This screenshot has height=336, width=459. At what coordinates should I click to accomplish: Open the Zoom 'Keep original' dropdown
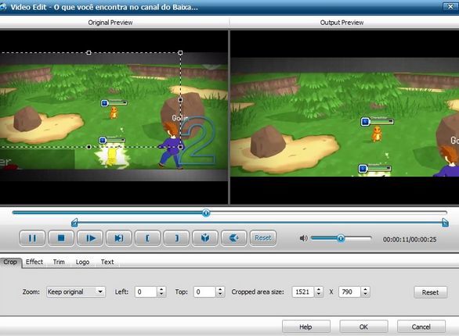click(x=76, y=291)
